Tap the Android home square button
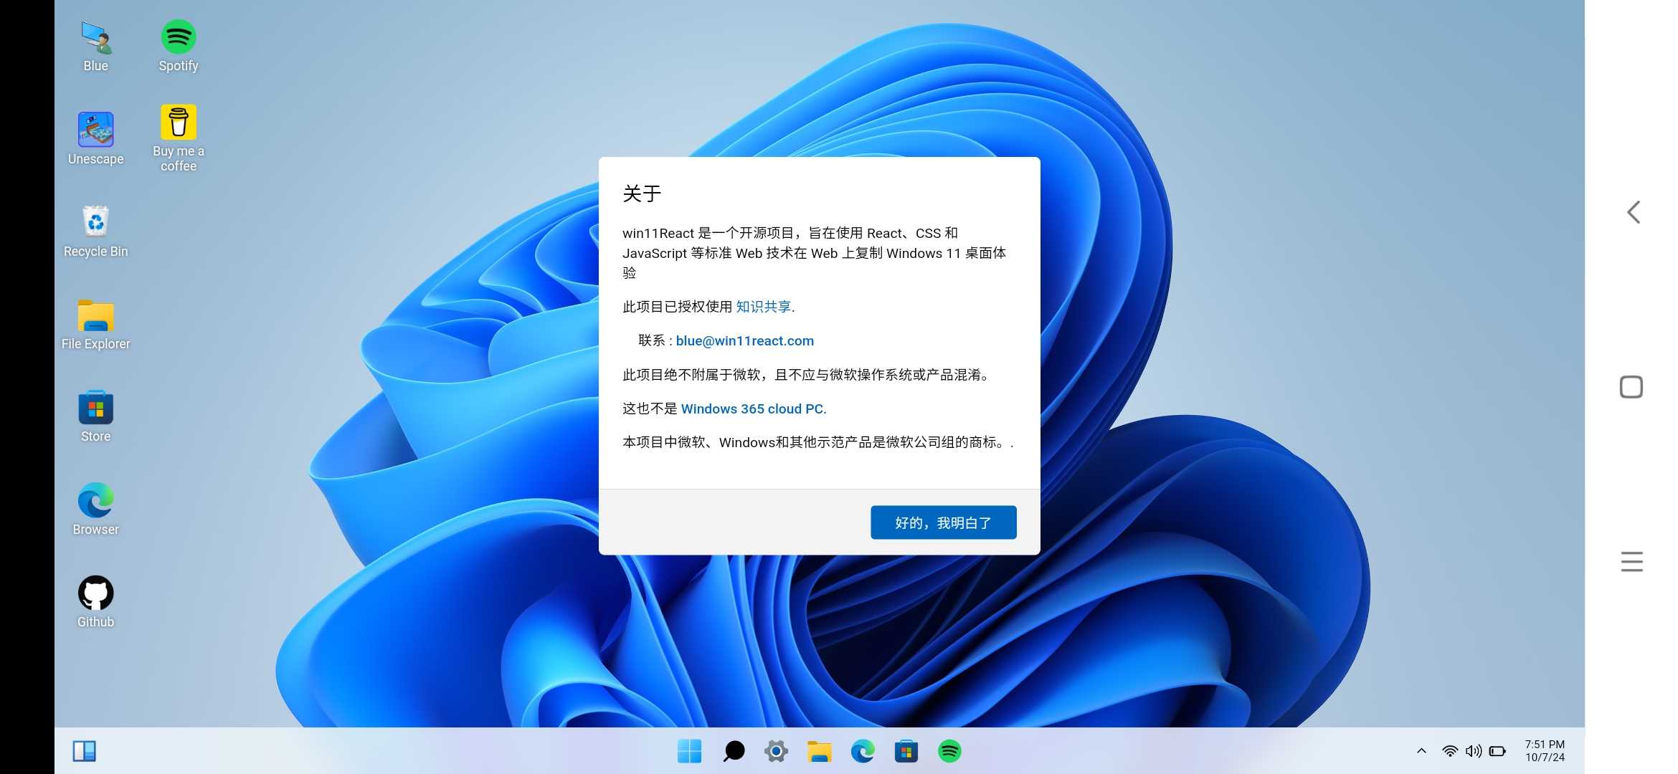The width and height of the screenshot is (1678, 774). click(1631, 387)
